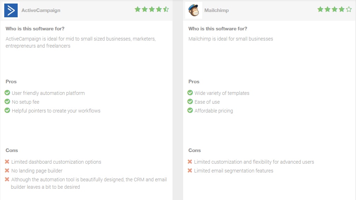Open the Mailchimp title link
Image resolution: width=356 pixels, height=200 pixels.
(x=216, y=11)
